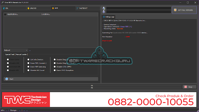Click the upper device info field
This screenshot has width=199, height=112.
coord(139,8)
